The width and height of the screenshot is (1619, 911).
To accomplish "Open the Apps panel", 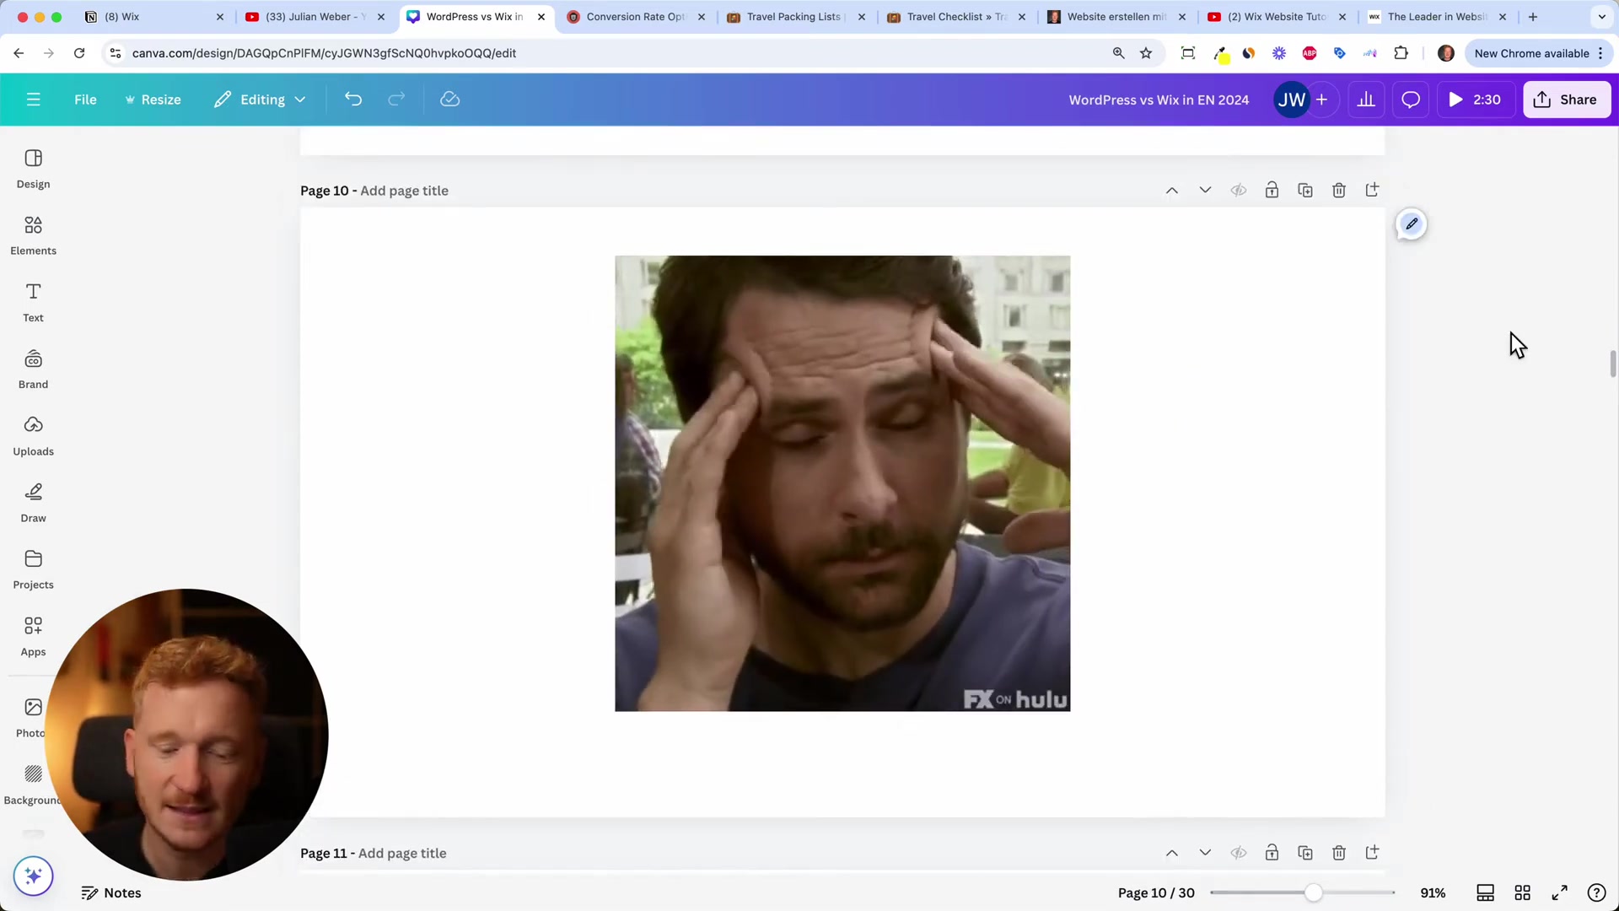I will pos(33,637).
